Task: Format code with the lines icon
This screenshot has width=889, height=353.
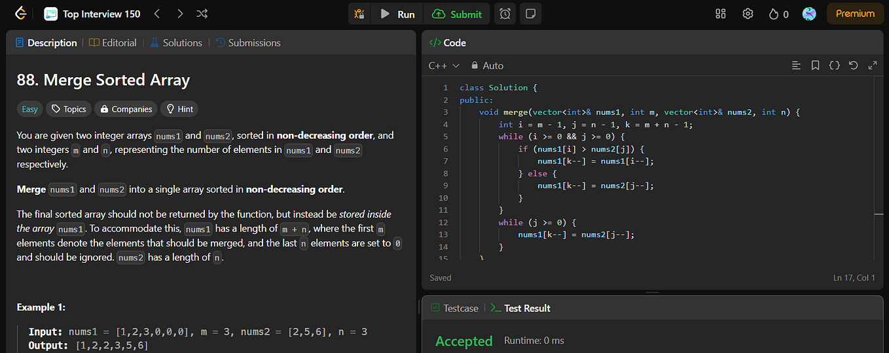Action: pos(796,65)
